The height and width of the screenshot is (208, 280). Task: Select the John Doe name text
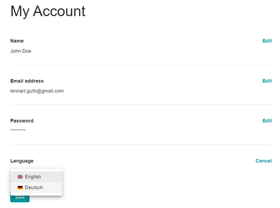[x=21, y=51]
